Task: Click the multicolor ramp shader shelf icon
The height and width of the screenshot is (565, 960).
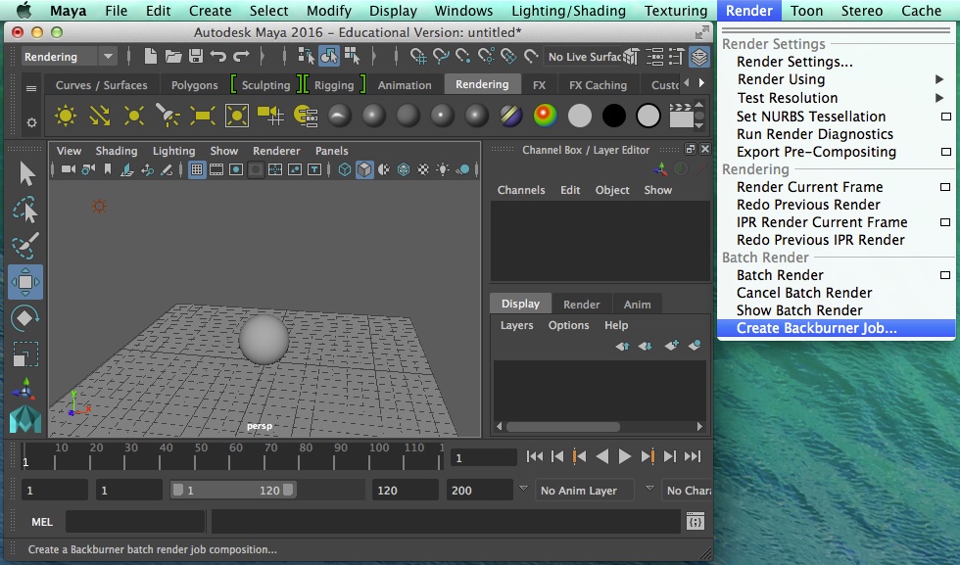Action: [x=545, y=116]
